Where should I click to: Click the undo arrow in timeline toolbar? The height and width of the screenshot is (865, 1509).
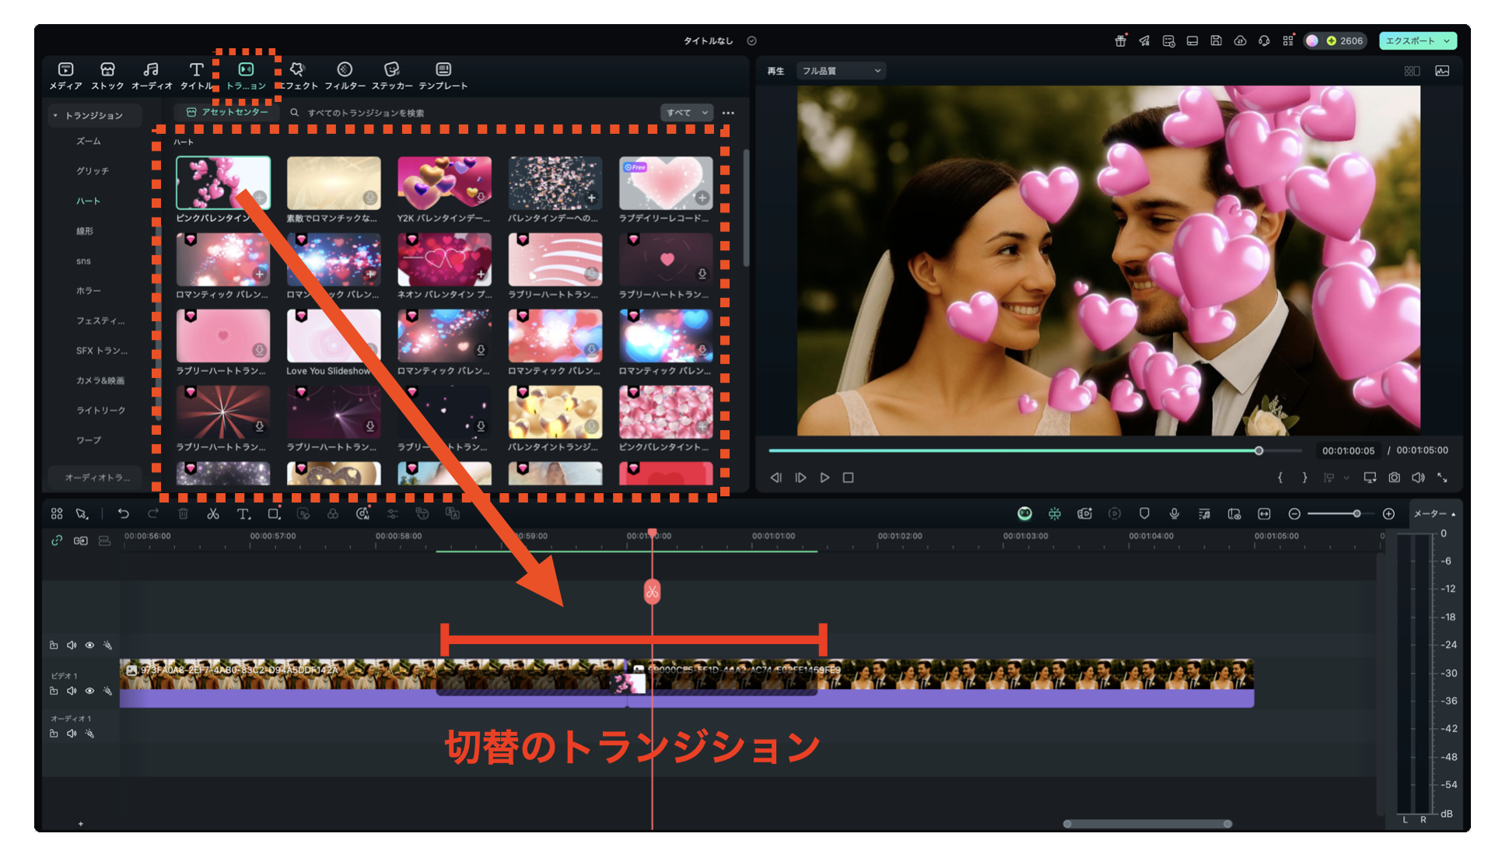pos(123,514)
